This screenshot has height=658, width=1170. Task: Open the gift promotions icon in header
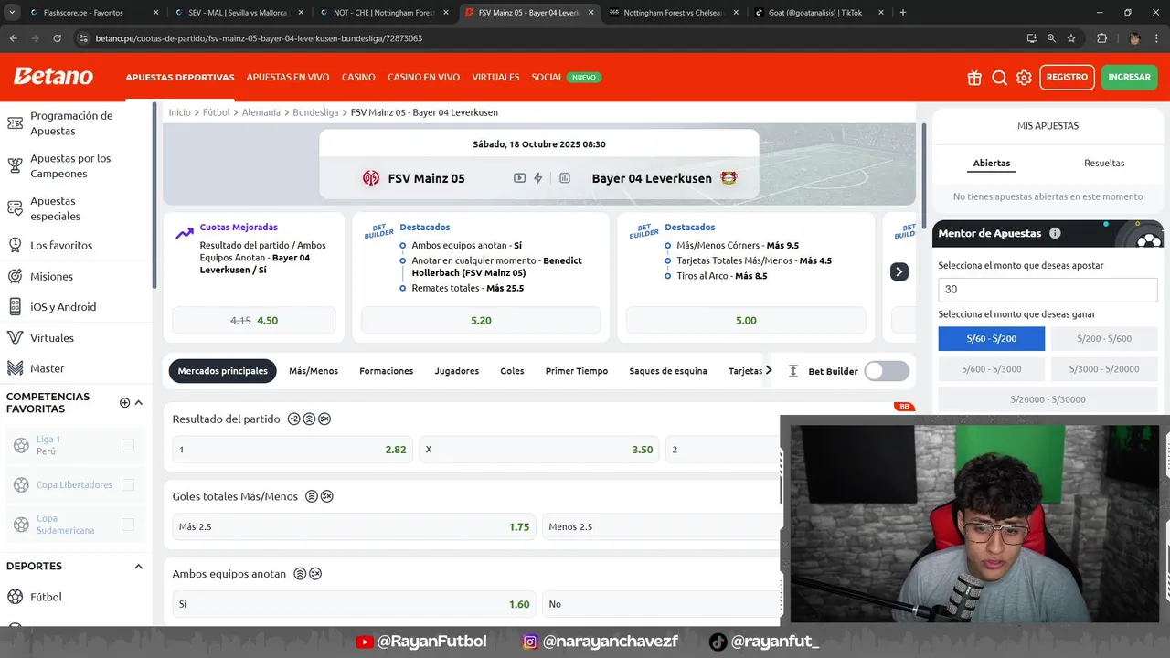click(x=974, y=78)
